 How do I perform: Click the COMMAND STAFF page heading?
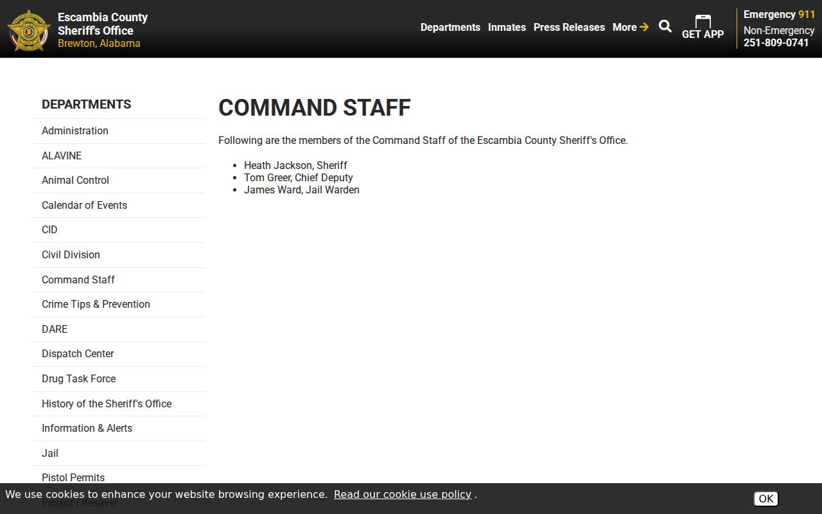pyautogui.click(x=315, y=107)
